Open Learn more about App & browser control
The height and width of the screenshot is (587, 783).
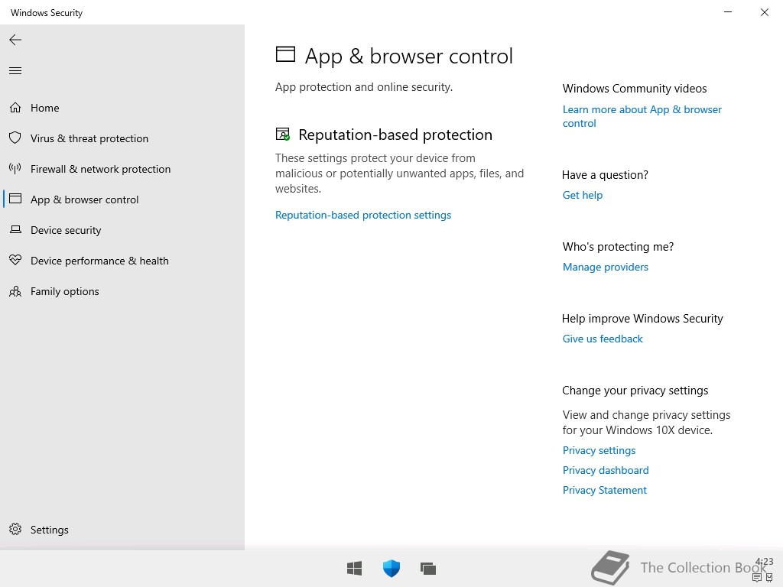click(x=642, y=116)
